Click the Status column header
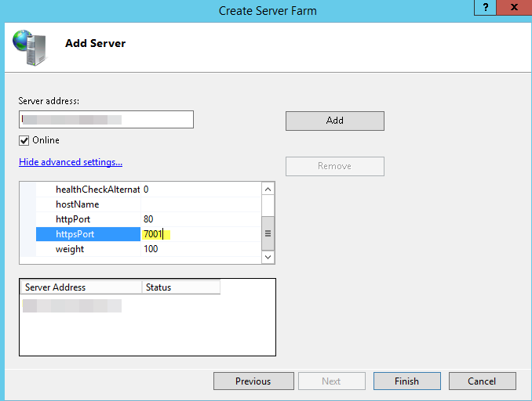 (x=180, y=287)
